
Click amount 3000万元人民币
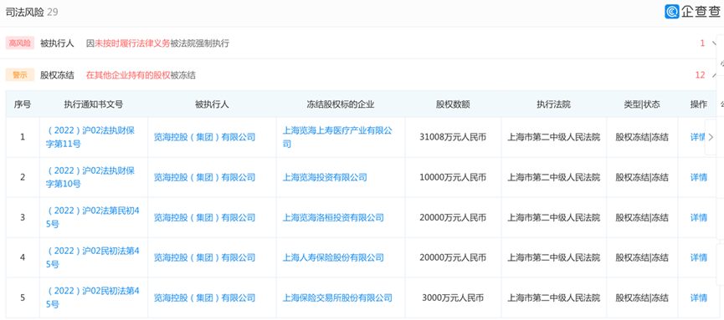tap(453, 297)
